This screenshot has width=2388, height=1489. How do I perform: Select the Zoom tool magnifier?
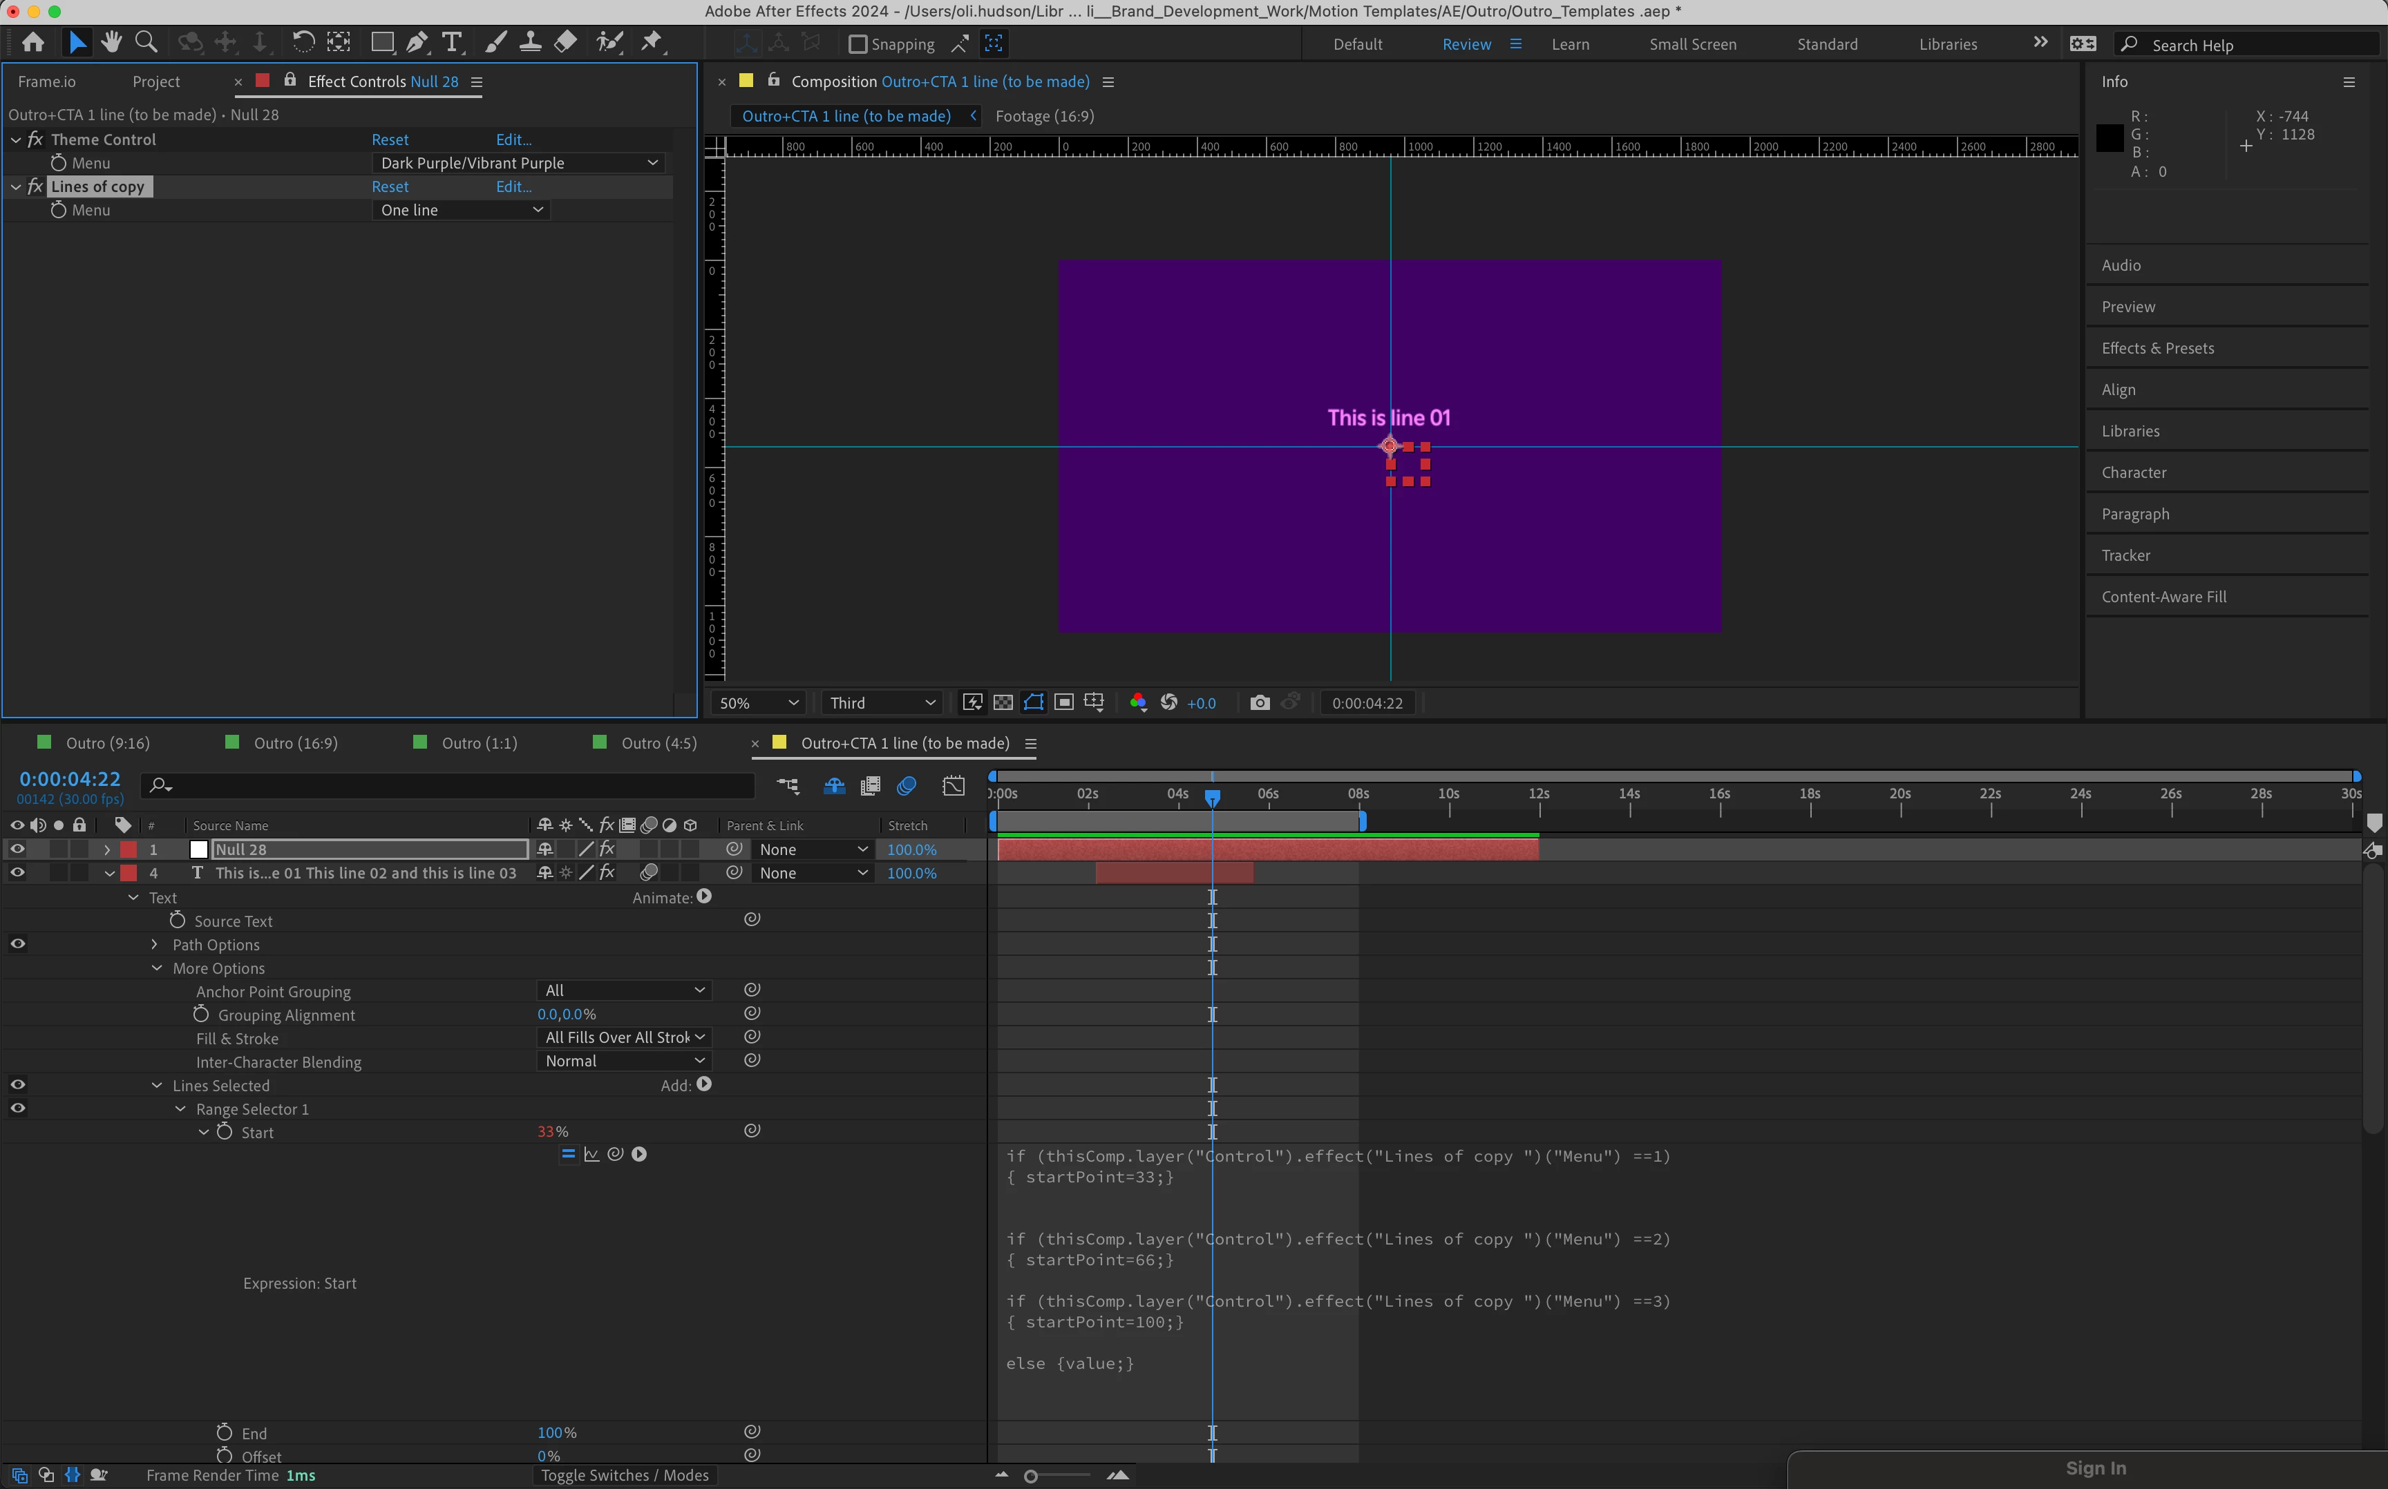click(146, 42)
